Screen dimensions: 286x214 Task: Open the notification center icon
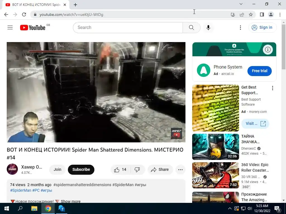coord(277,209)
